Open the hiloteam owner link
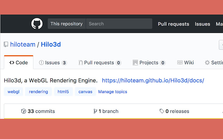Viewport: 223px width, 139px height. tap(23, 44)
